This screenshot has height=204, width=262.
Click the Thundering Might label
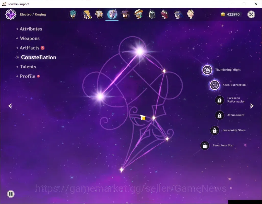228,70
